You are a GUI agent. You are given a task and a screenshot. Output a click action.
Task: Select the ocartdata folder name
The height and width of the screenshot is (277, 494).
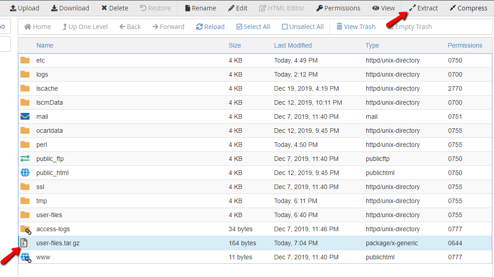[x=50, y=131]
